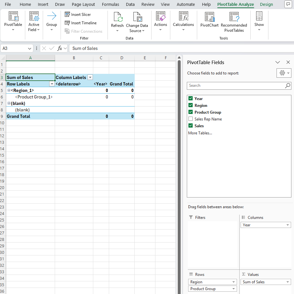Collapse the <Region_1> row group
Viewport: 294px width, 294px height.
tap(9, 90)
